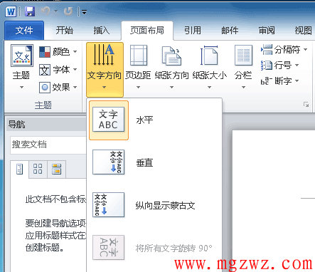The width and height of the screenshot is (315, 272).
Task: Click the 分栏 columns icon
Action: tap(243, 56)
